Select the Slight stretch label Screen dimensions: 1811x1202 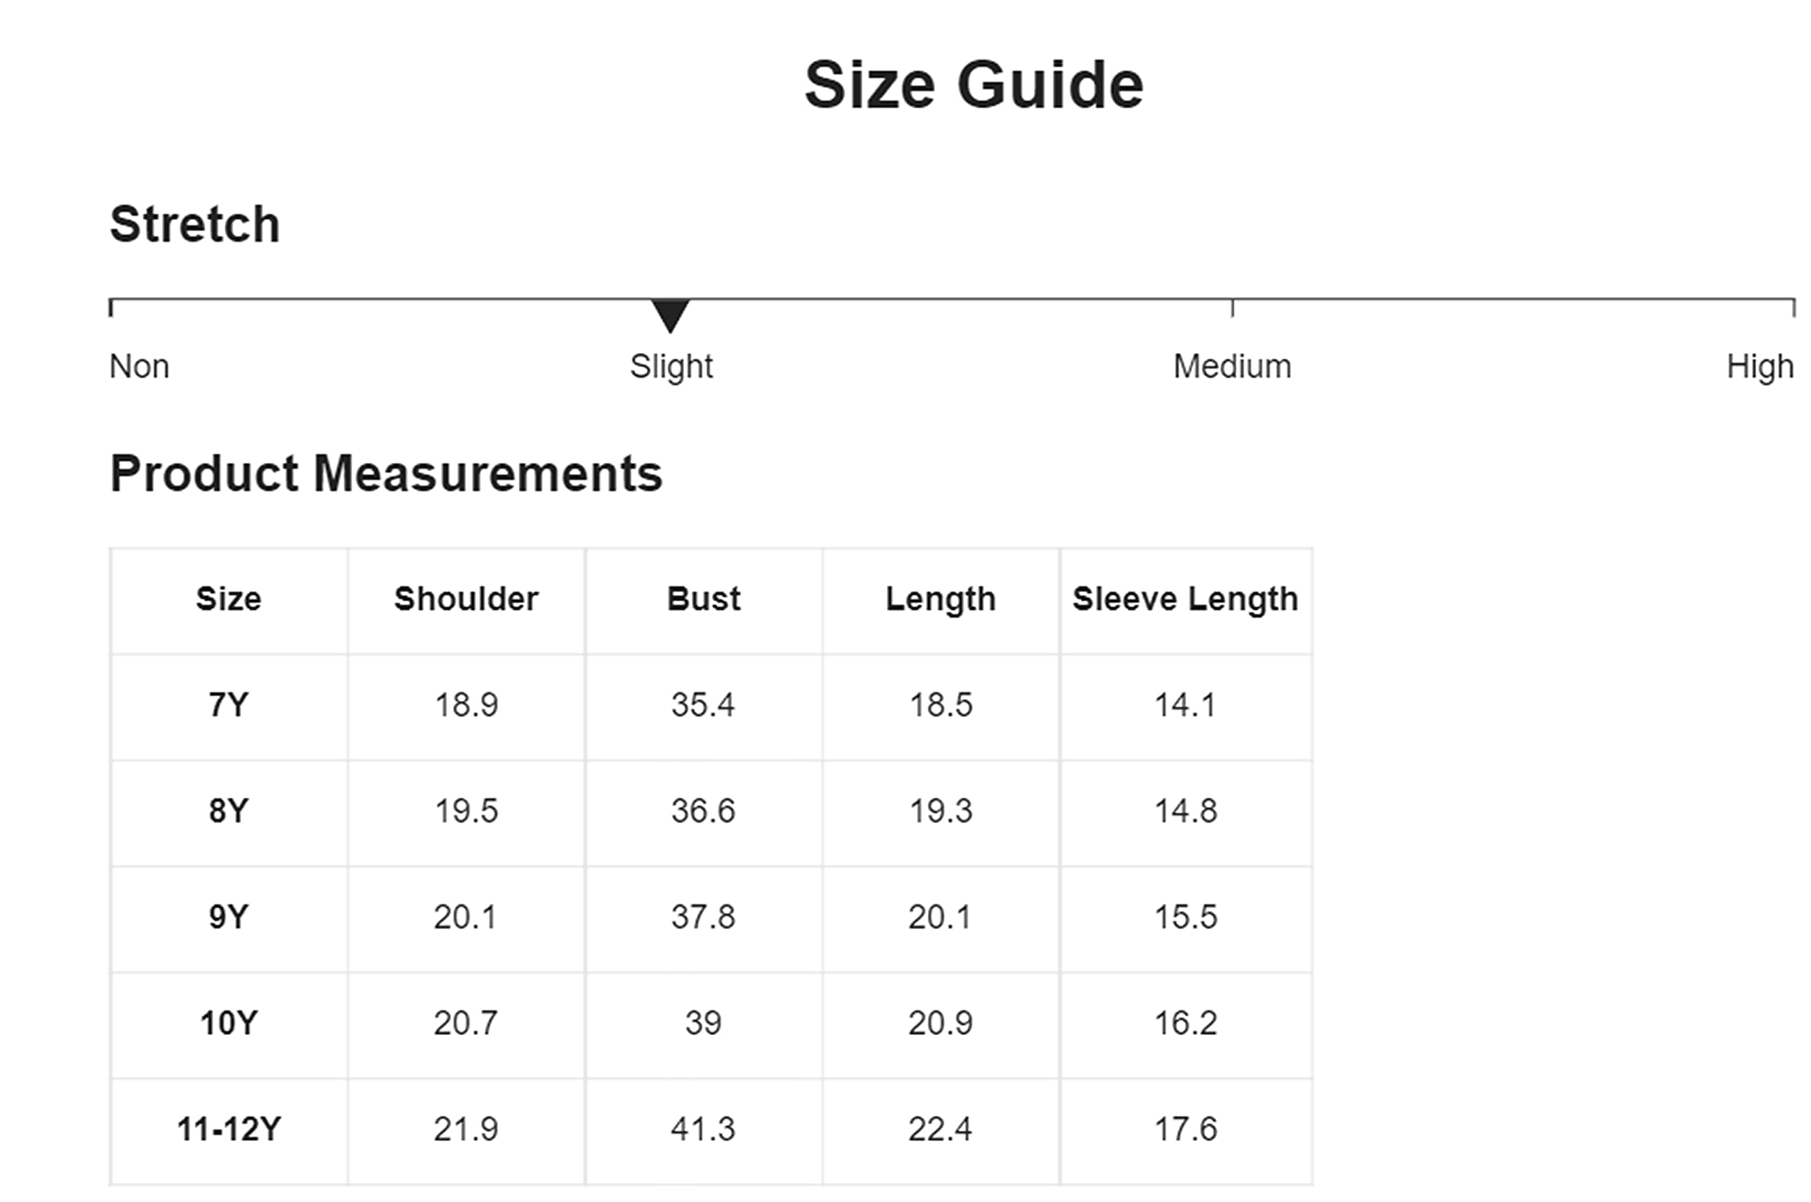tap(671, 366)
